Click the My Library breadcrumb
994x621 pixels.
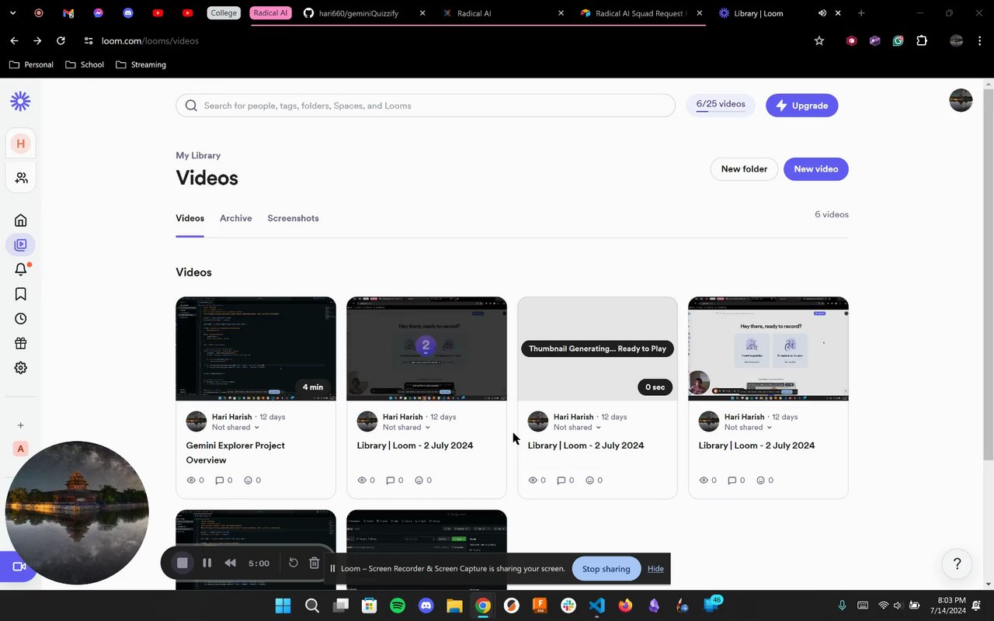coord(198,155)
